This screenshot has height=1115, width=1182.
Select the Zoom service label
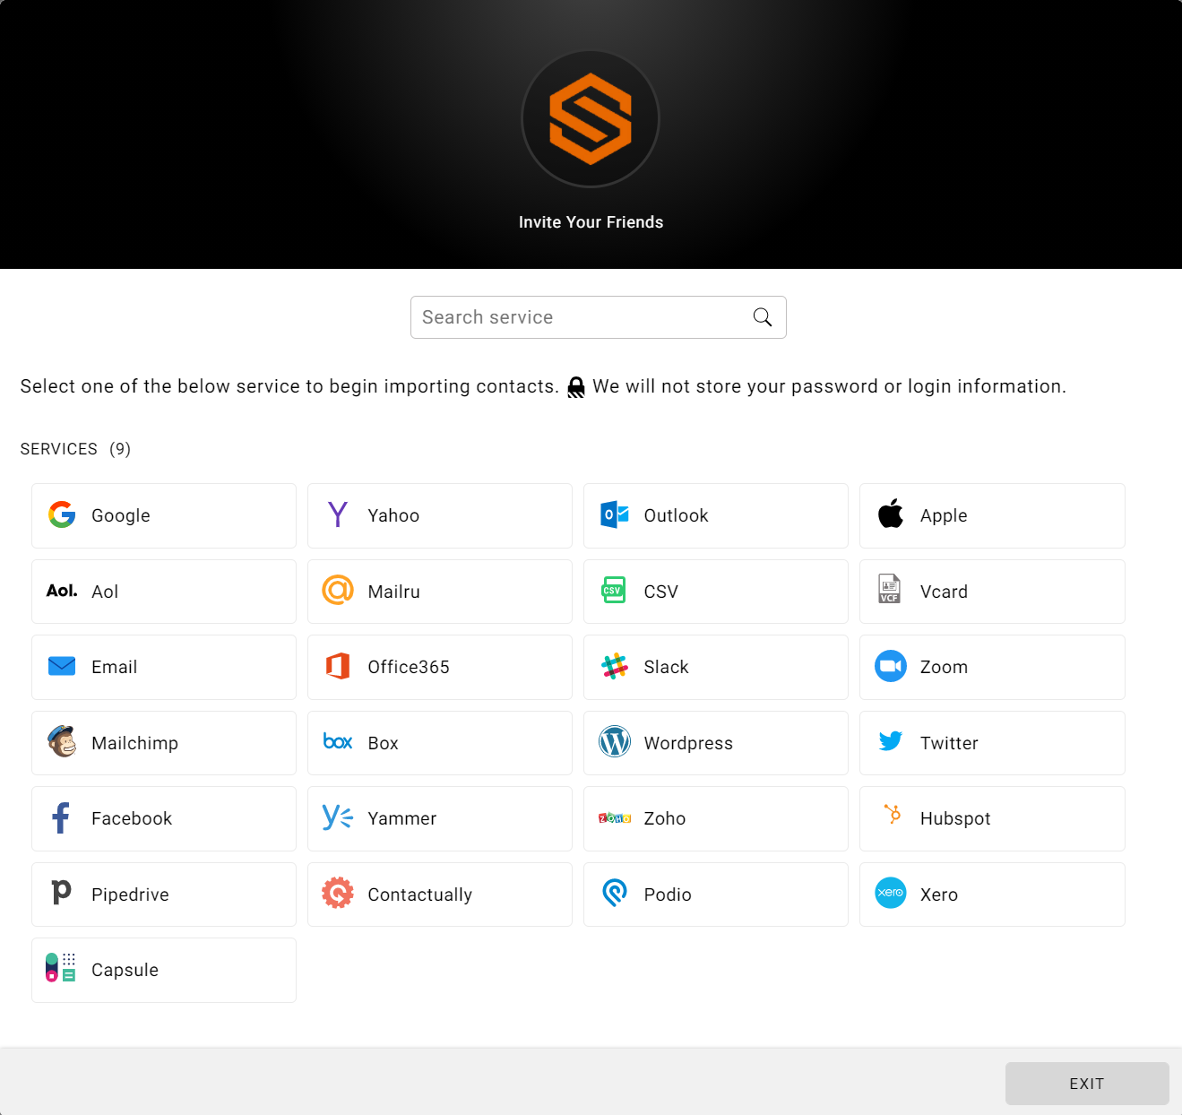(944, 667)
